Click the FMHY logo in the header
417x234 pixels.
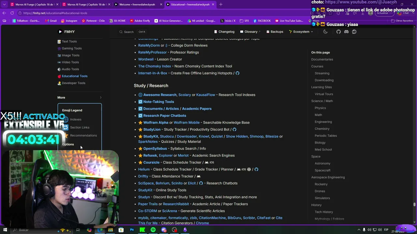click(x=66, y=32)
